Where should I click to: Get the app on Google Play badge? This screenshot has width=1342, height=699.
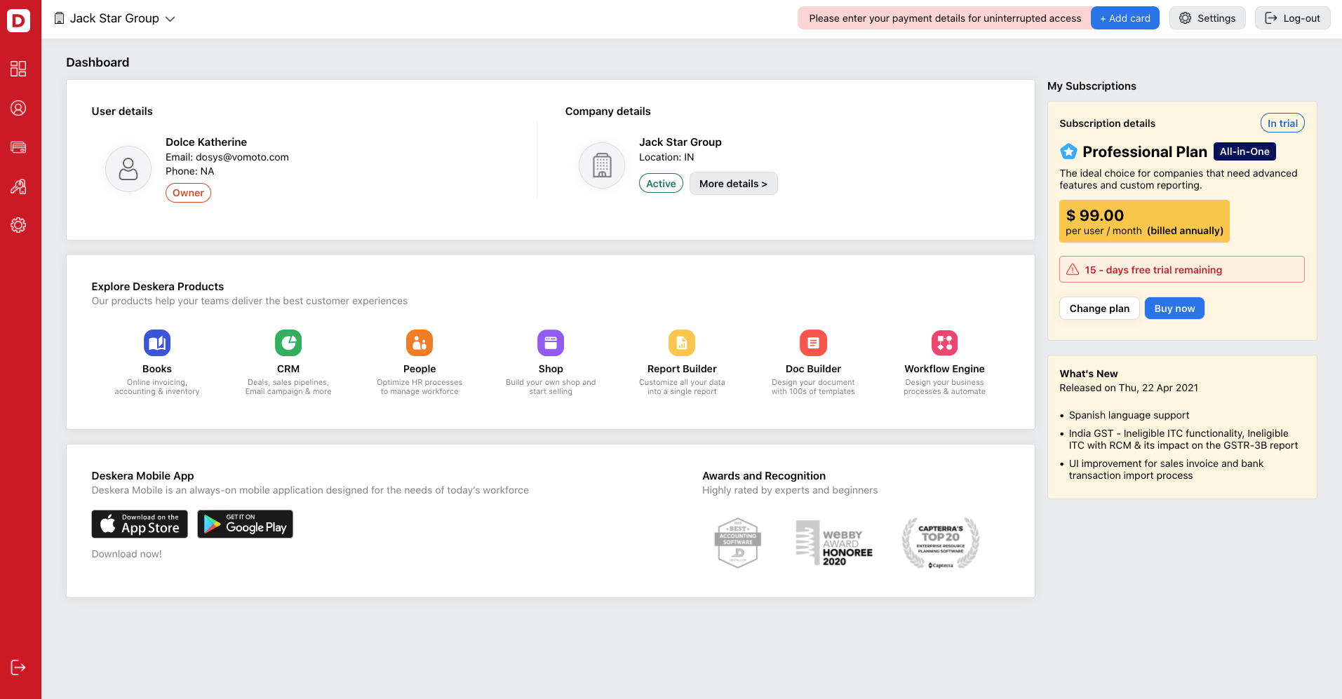(245, 524)
